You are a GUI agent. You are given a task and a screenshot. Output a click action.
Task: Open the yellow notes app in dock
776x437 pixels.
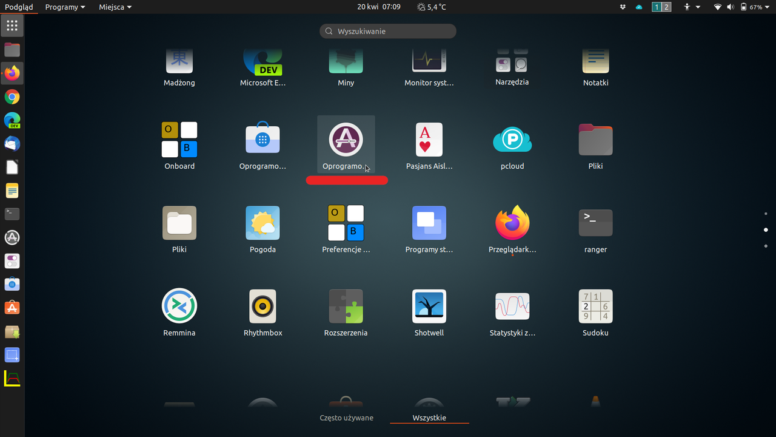(12, 191)
